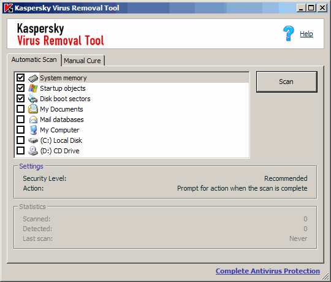Select the Startup objects list label

63,88
